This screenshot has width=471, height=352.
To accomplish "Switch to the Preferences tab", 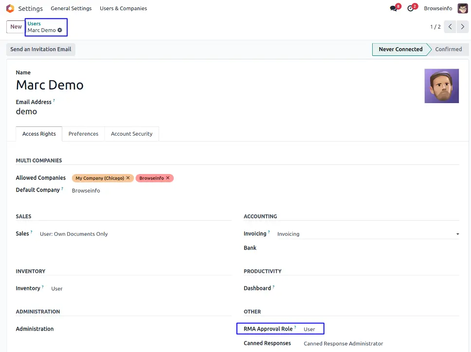I will tap(83, 134).
